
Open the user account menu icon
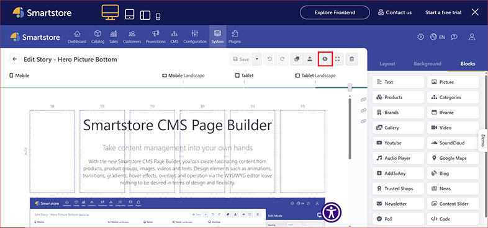click(x=472, y=37)
